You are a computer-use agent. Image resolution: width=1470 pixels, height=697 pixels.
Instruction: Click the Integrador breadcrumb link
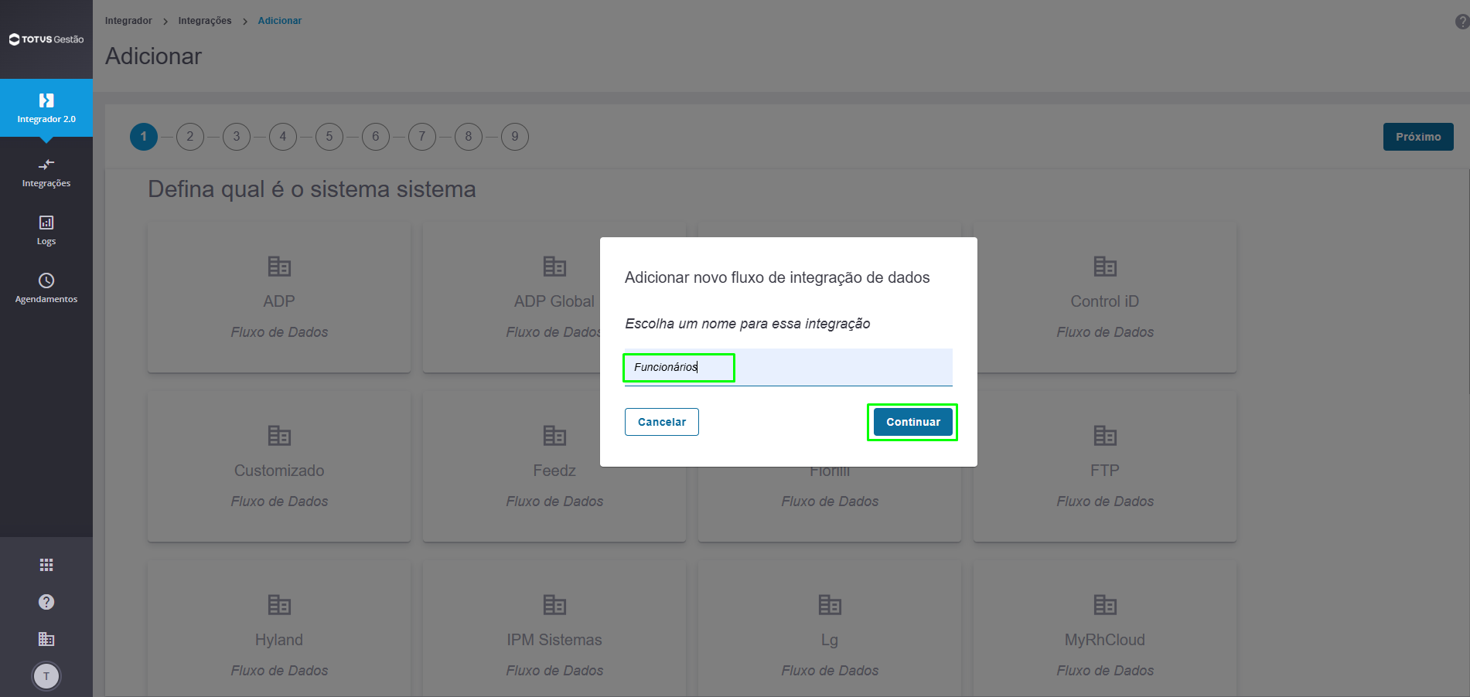point(128,21)
